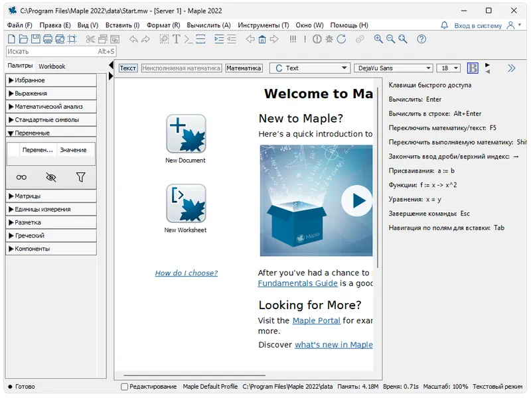Open debugger bug icon
The height and width of the screenshot is (398, 531).
329,39
